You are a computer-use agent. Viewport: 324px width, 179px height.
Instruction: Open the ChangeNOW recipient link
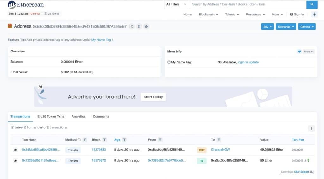click(x=220, y=150)
